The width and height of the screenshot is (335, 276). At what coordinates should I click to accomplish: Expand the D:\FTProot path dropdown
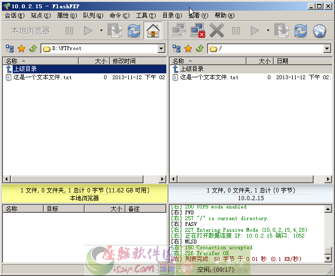(161, 49)
